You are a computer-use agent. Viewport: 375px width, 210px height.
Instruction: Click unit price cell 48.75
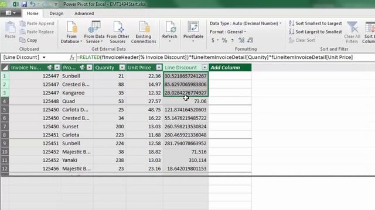[144, 110]
